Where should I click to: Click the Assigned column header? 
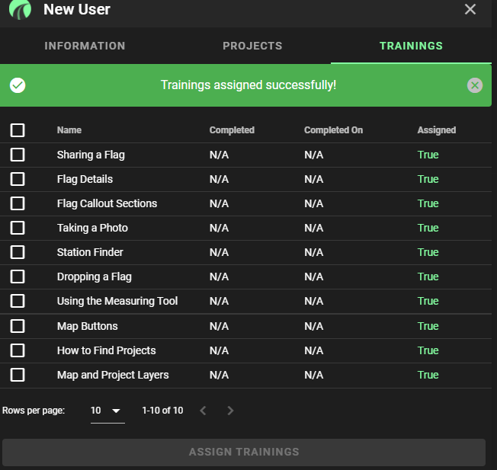437,130
